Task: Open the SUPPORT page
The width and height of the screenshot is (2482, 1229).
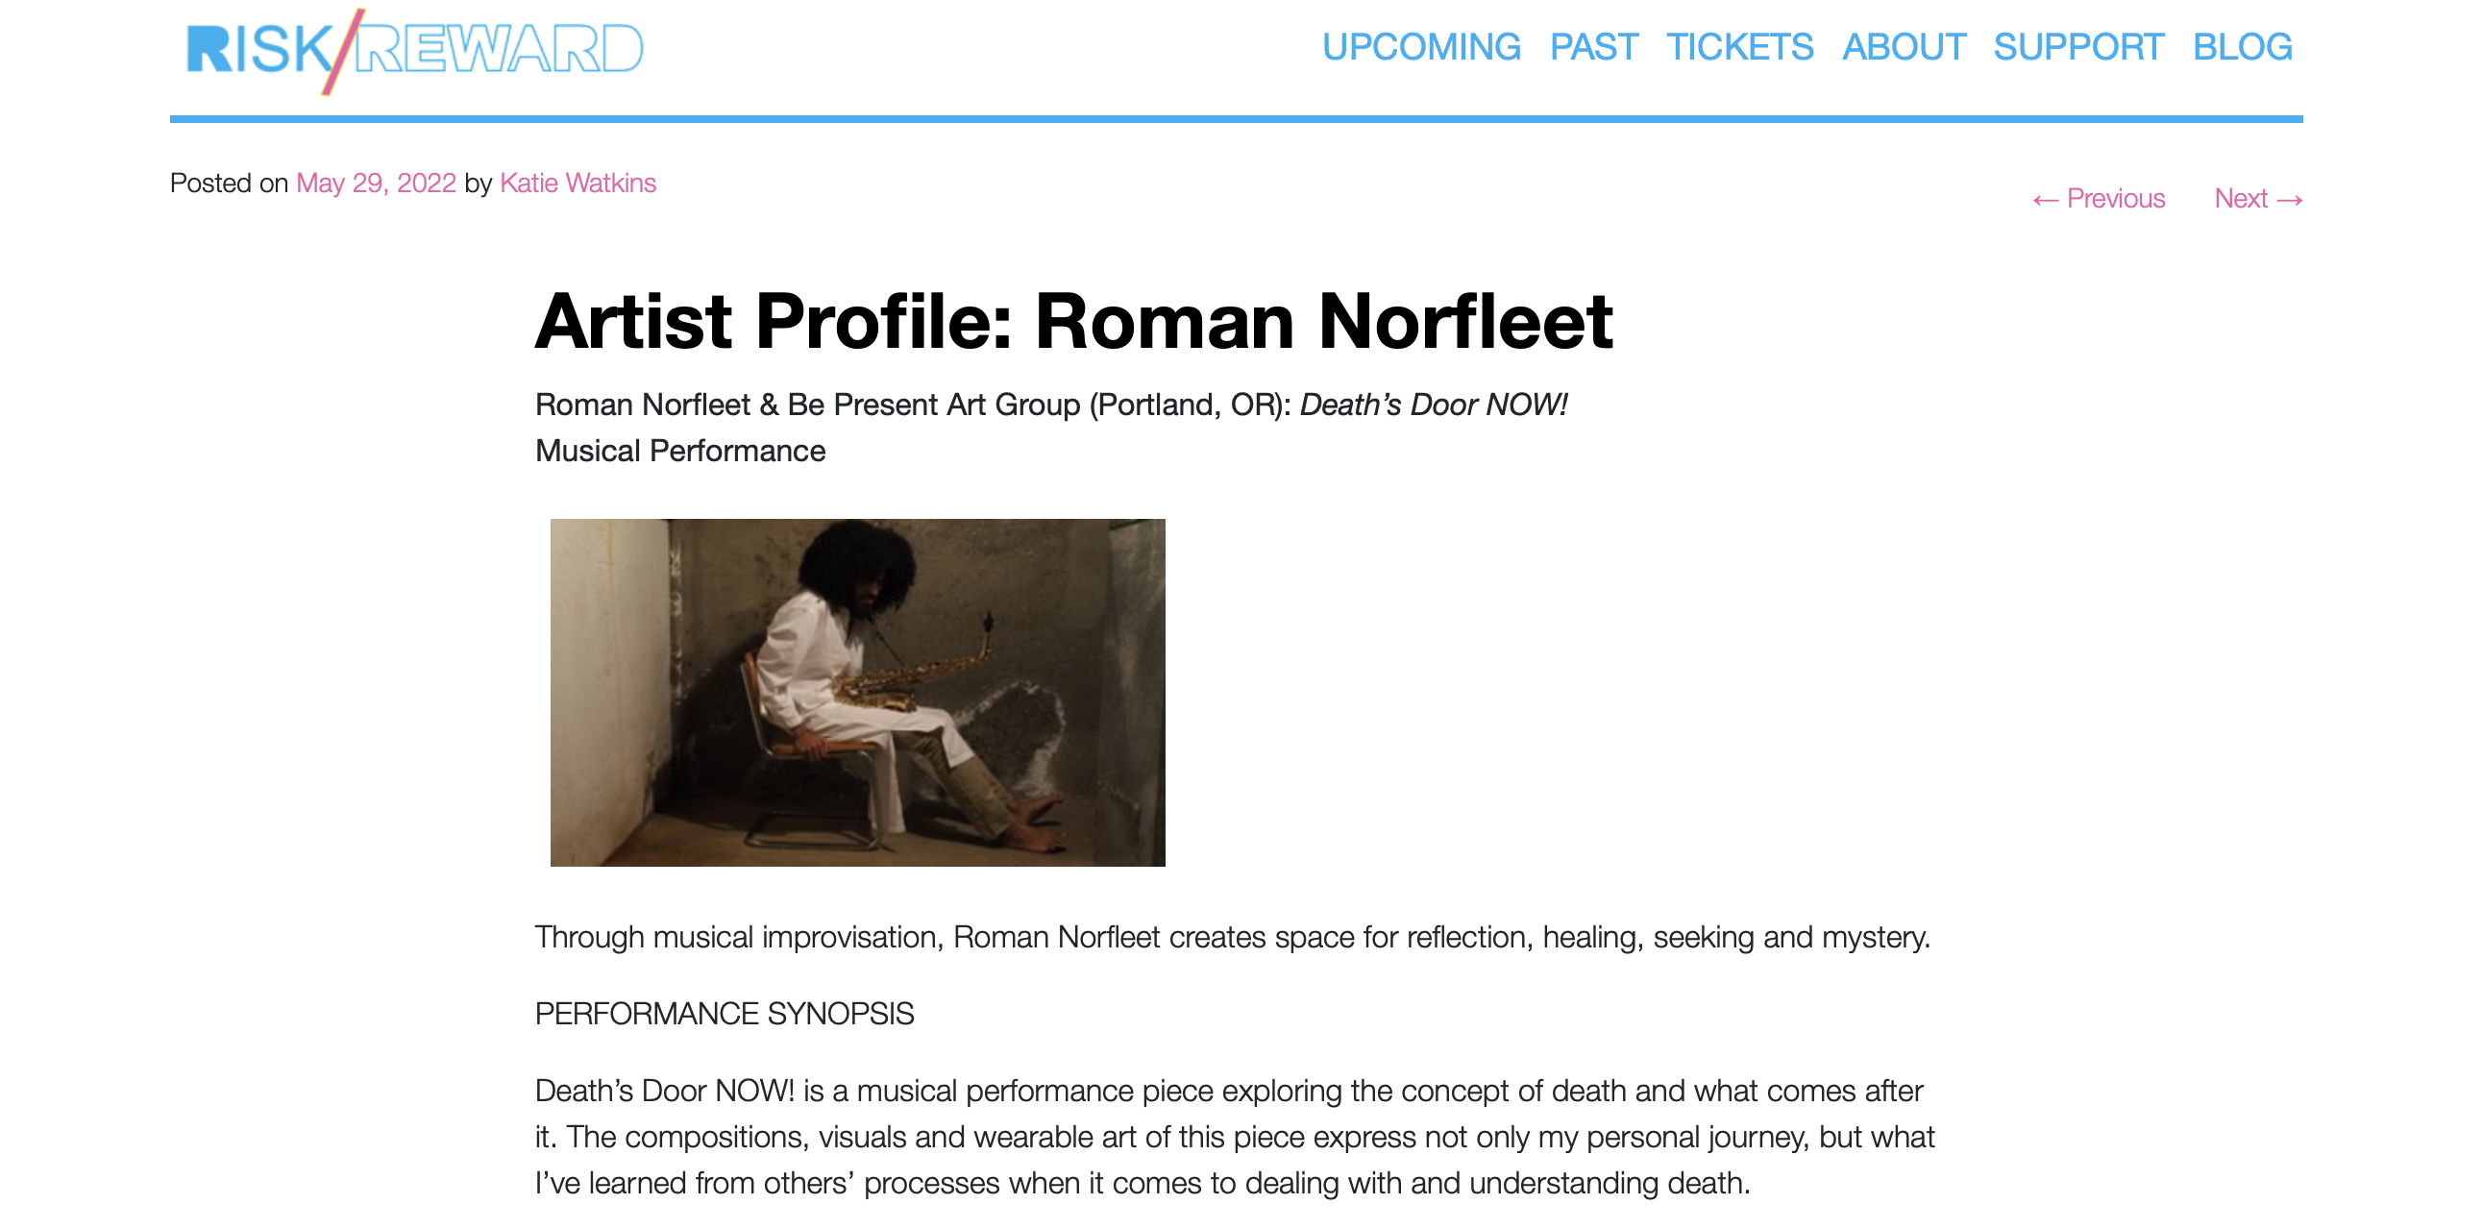Action: coord(2078,47)
